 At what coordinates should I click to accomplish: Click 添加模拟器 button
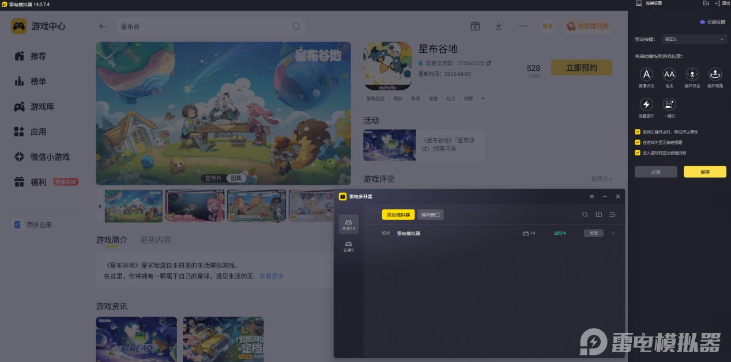point(398,215)
